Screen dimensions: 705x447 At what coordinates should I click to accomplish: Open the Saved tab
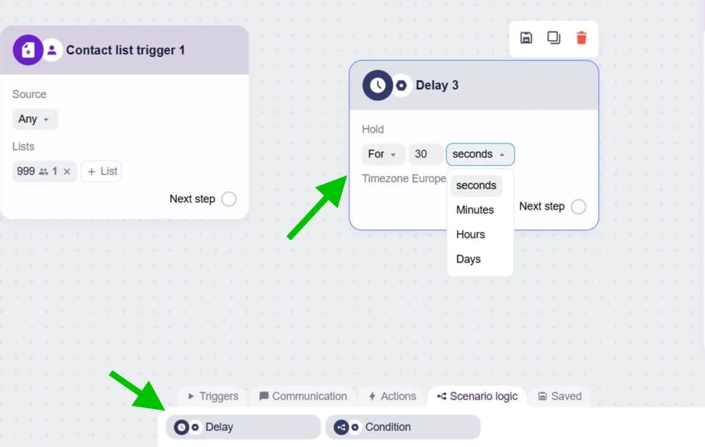(560, 396)
